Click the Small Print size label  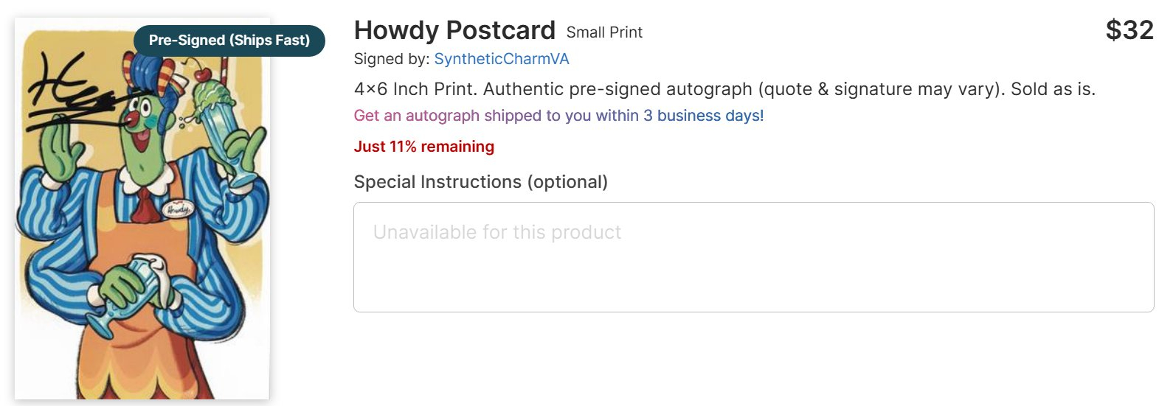tap(604, 32)
